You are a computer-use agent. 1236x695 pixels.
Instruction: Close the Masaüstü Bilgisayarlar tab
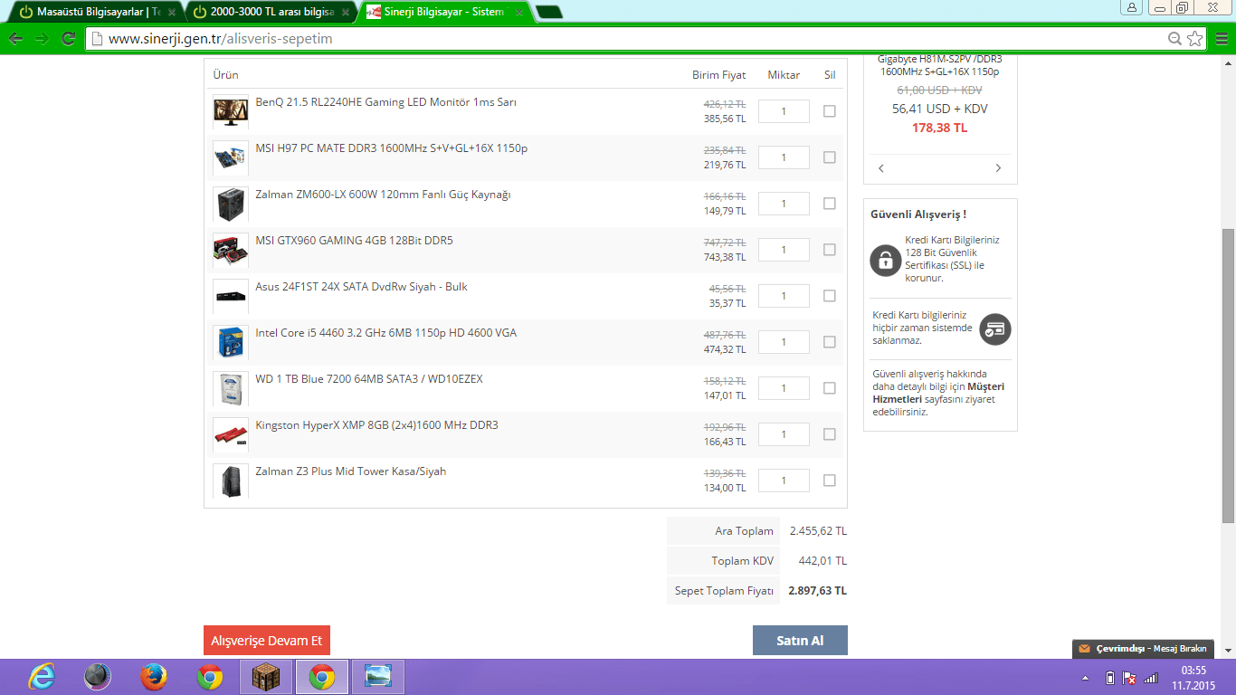click(x=172, y=13)
